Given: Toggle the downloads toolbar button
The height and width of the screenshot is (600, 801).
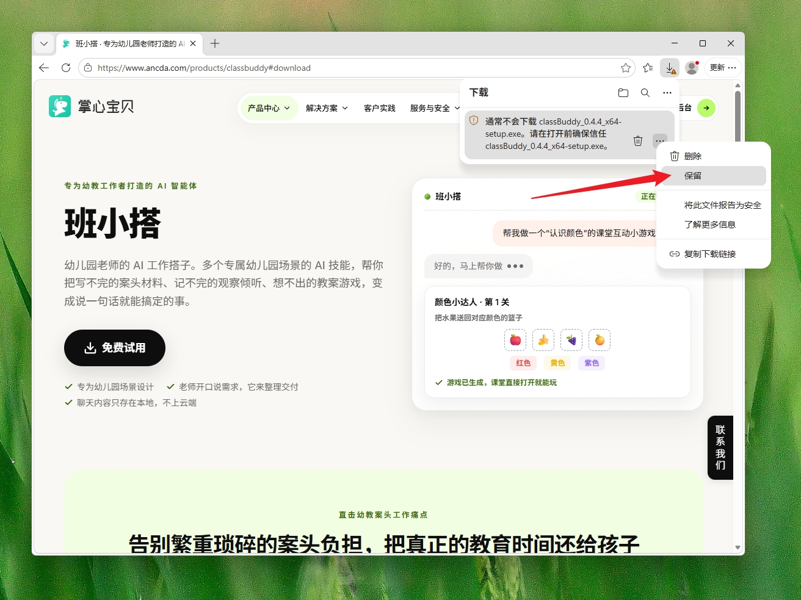Looking at the screenshot, I should [670, 68].
